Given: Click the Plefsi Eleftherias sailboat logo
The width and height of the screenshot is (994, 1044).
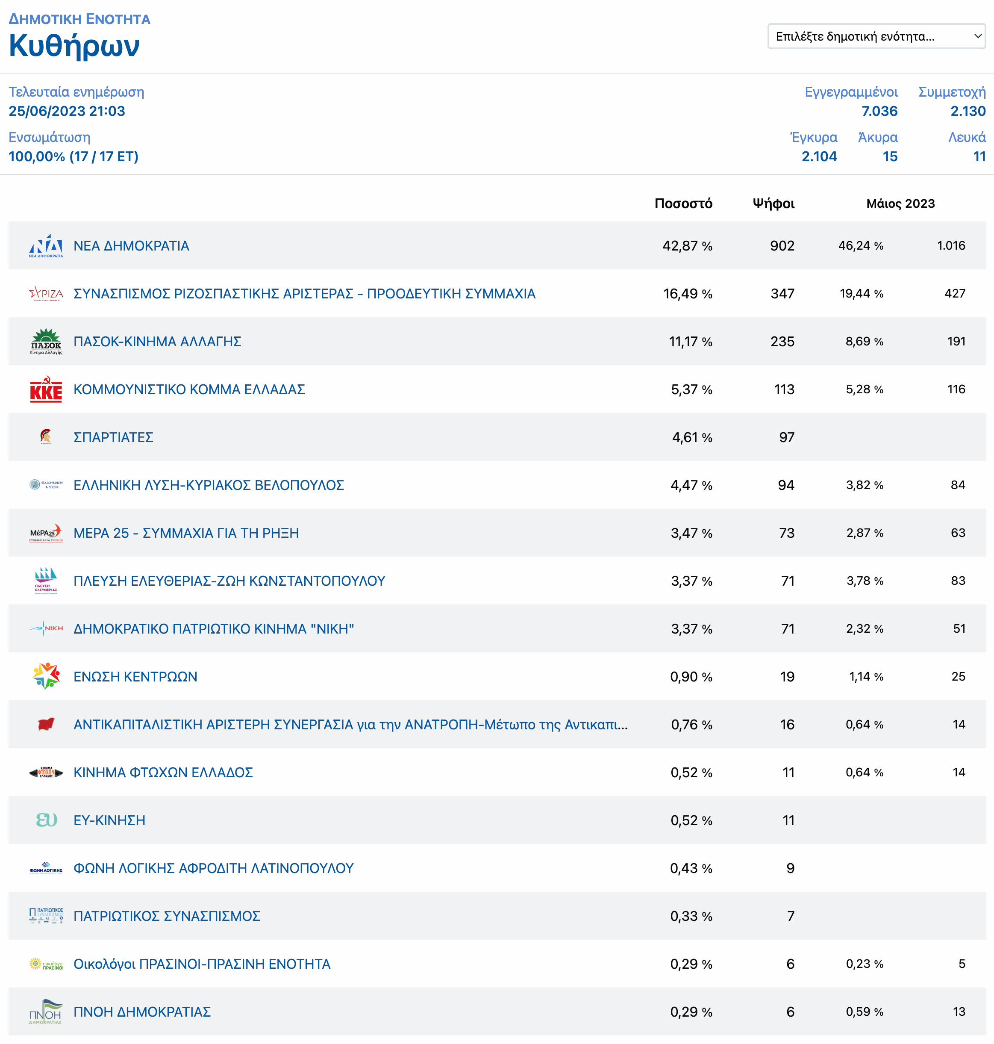Looking at the screenshot, I should [x=46, y=581].
